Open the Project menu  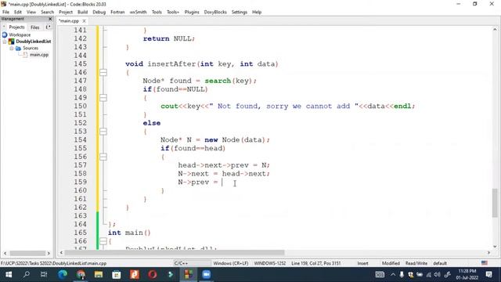(x=66, y=12)
